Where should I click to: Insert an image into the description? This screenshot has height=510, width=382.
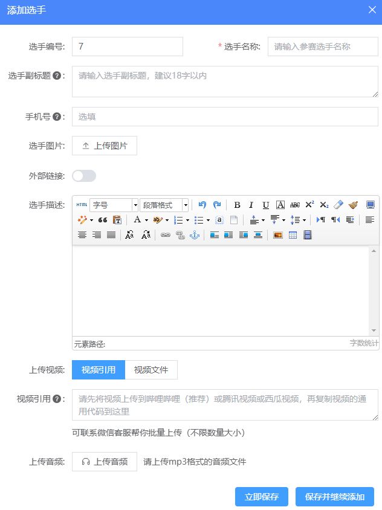click(278, 235)
